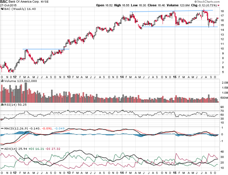Screen dimensions: 228x175
Task: Click the bar icon beside Volume label
Action: 2,81
